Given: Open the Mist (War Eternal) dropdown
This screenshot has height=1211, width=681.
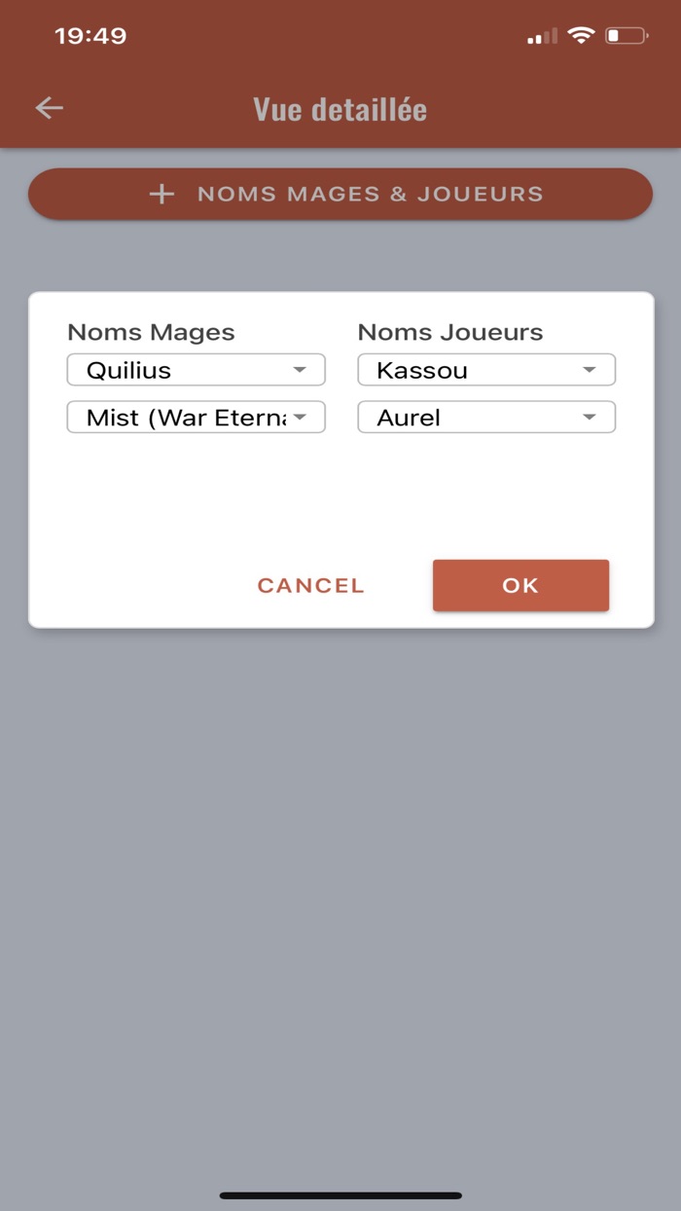Looking at the screenshot, I should click(195, 417).
